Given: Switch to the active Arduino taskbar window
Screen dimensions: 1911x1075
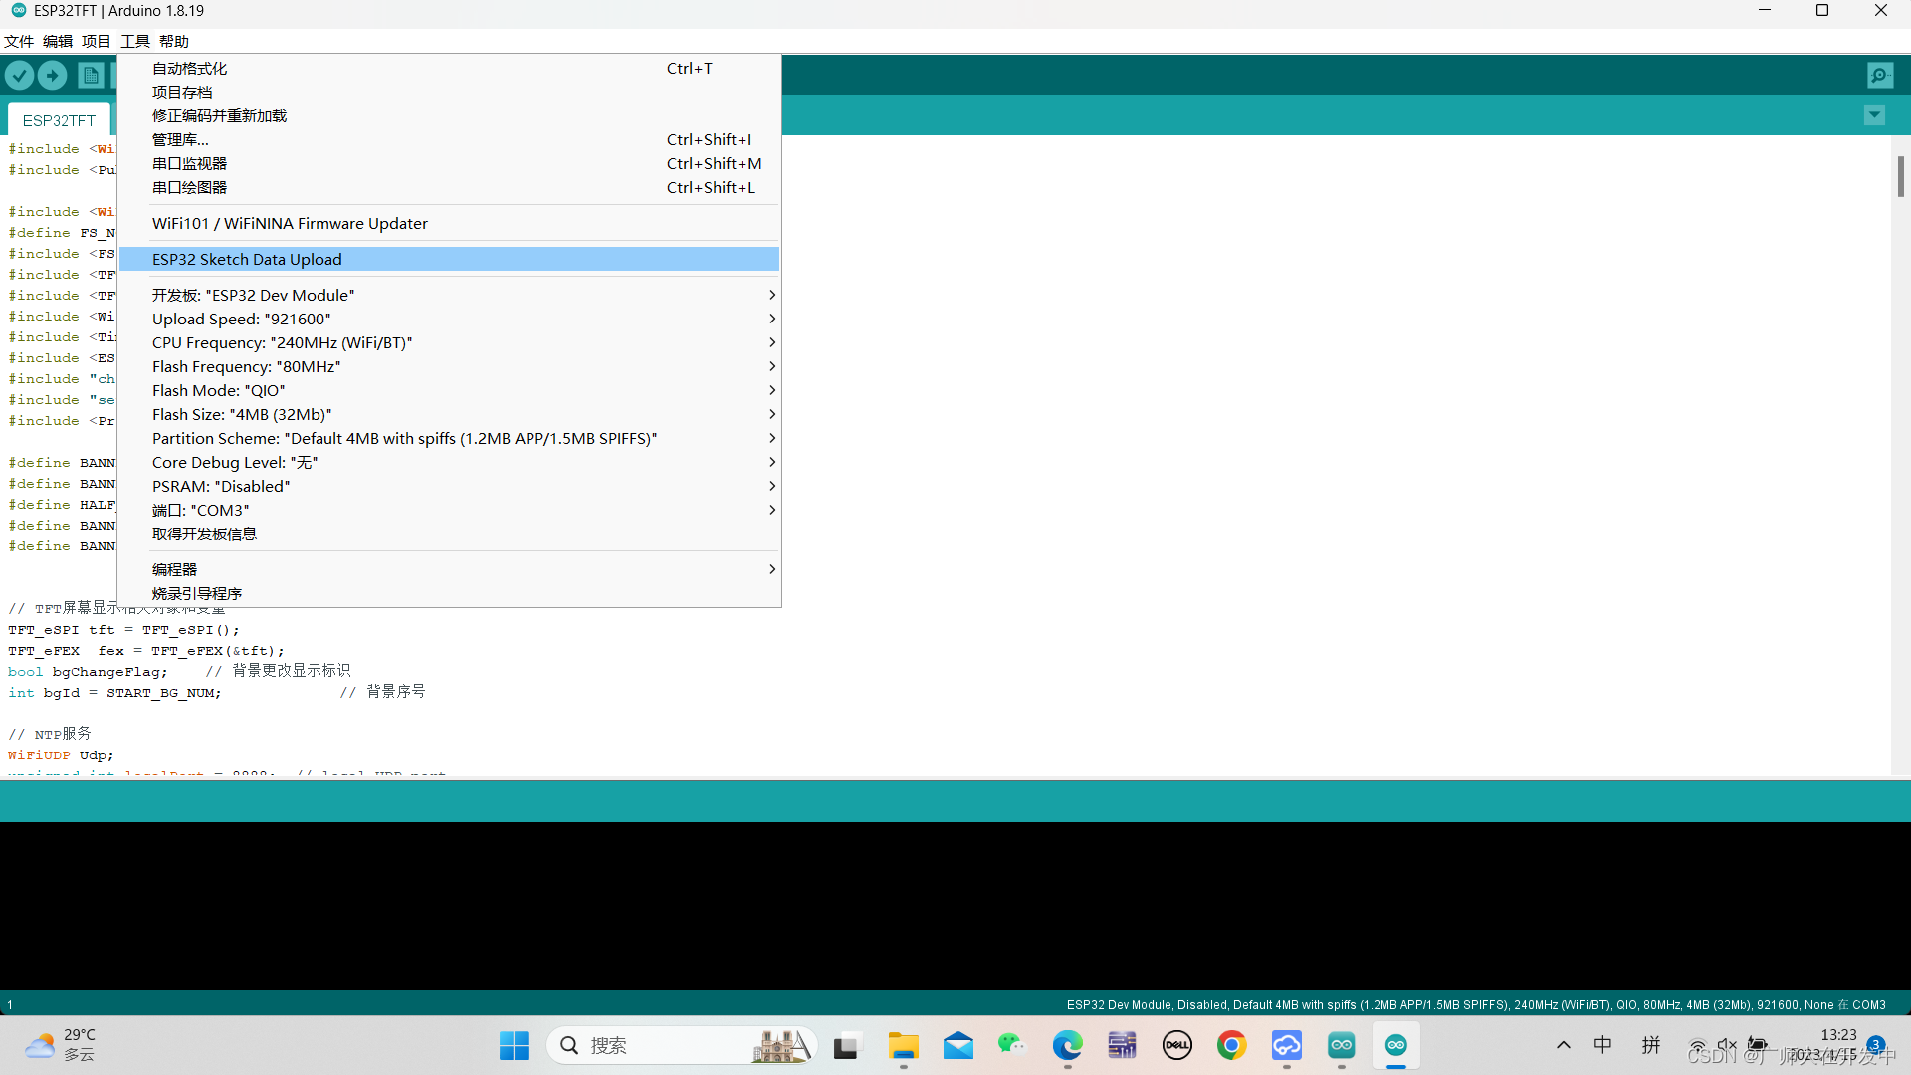Looking at the screenshot, I should [x=1396, y=1045].
